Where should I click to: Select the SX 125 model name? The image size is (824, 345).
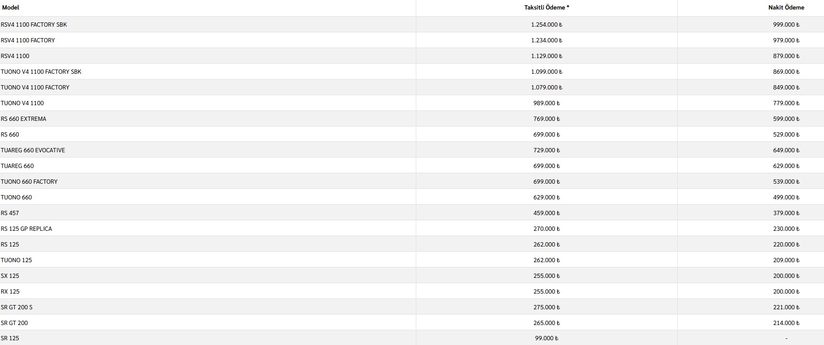(x=10, y=276)
